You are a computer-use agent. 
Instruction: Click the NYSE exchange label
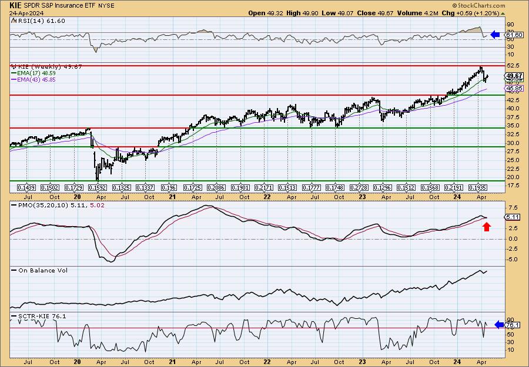point(108,6)
